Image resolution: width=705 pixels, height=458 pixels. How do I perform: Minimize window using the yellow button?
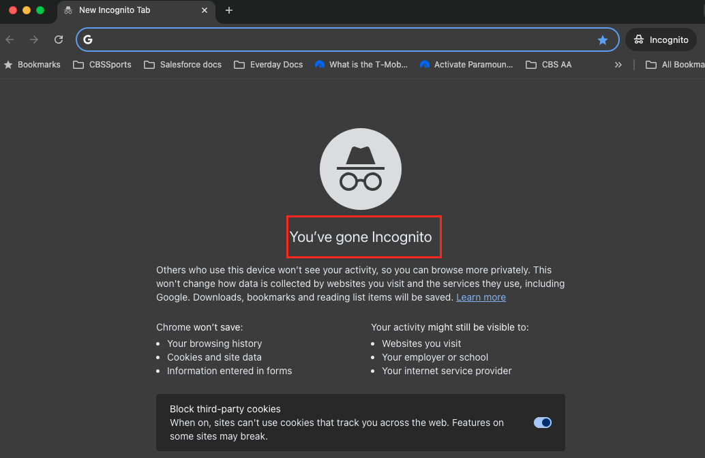27,10
